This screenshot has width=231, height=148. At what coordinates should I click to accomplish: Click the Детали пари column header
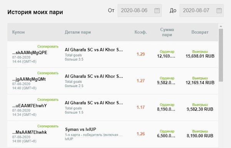78,32
